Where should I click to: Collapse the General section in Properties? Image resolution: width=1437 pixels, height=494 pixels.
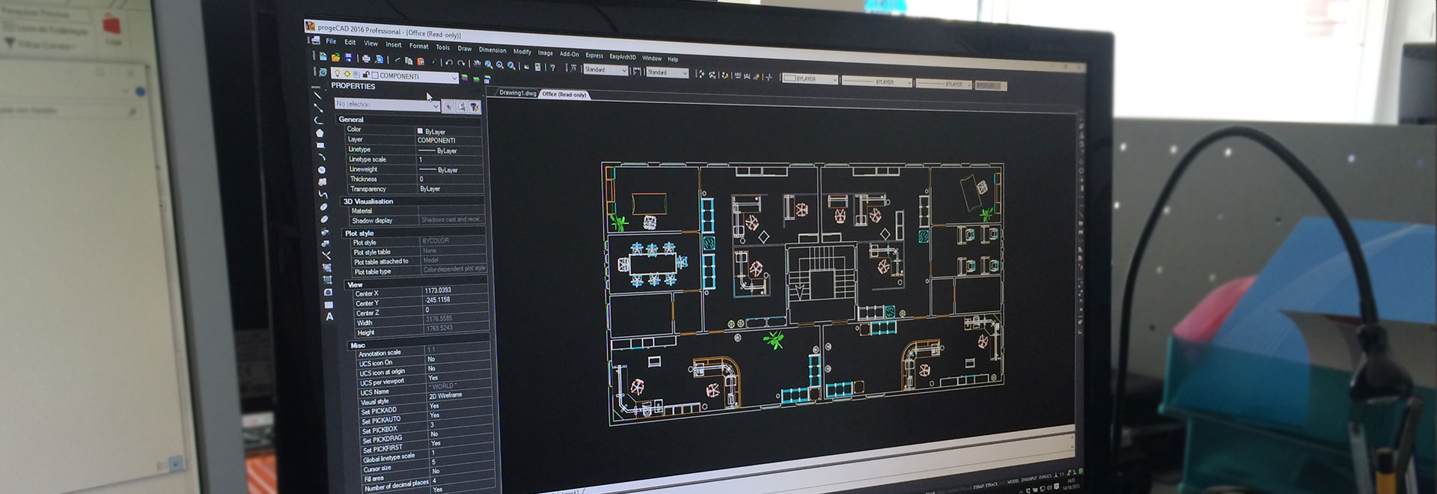[x=351, y=119]
